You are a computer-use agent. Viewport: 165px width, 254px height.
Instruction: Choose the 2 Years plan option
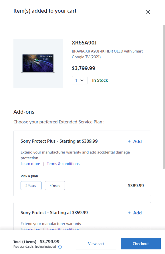click(31, 186)
